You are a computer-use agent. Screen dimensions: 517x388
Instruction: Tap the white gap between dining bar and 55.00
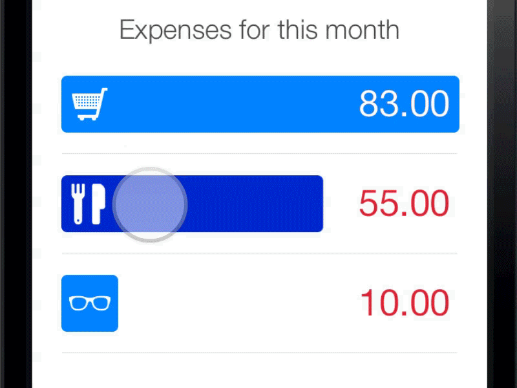(x=340, y=204)
